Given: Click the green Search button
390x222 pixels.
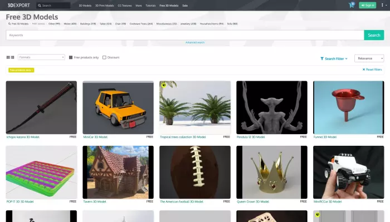Looking at the screenshot, I should pyautogui.click(x=374, y=35).
